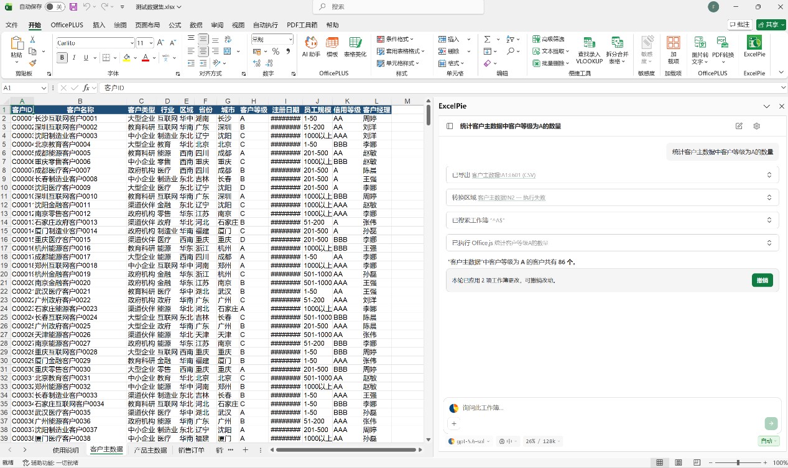Toggle Center horizontal alignment
Image resolution: width=788 pixels, height=468 pixels.
click(x=203, y=52)
